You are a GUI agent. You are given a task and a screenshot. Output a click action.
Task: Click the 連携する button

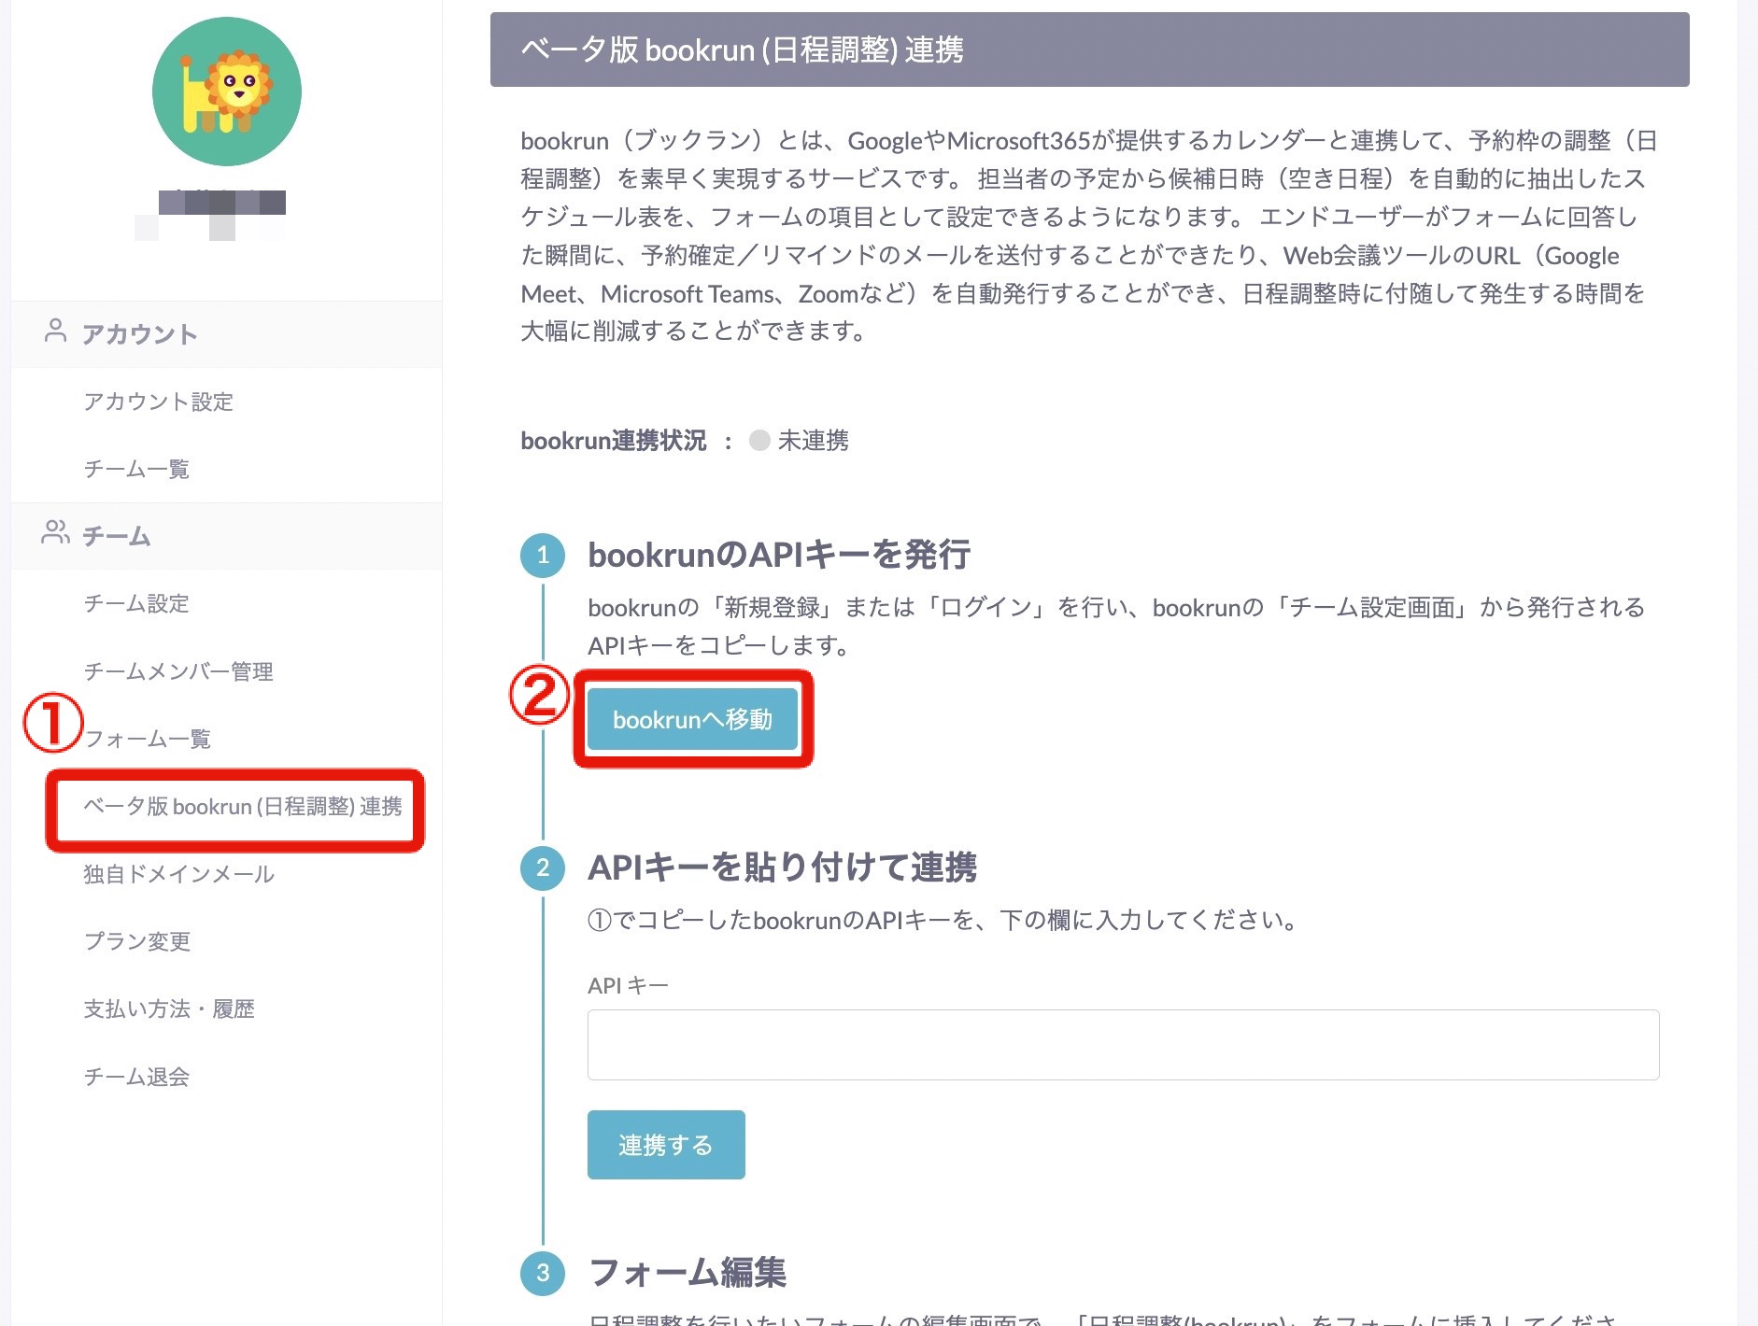coord(666,1145)
